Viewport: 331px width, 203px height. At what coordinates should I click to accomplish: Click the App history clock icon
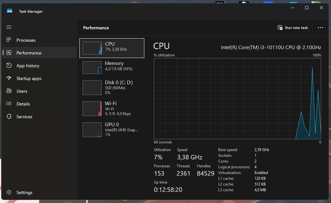click(x=9, y=65)
